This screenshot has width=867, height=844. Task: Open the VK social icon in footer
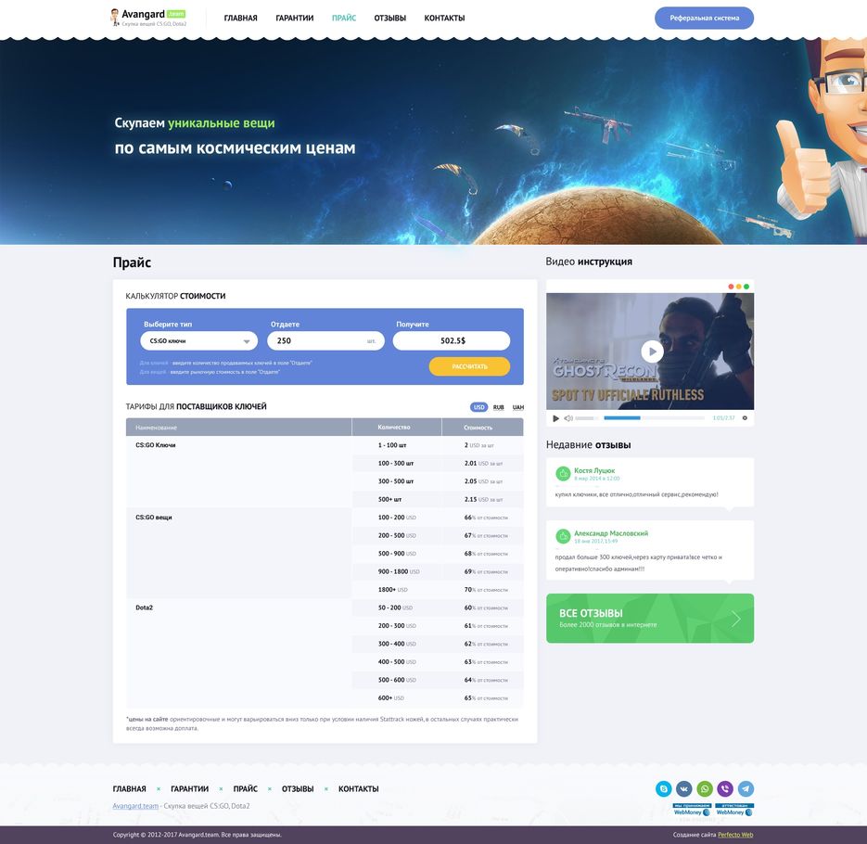[684, 788]
